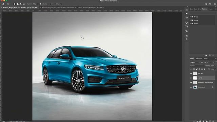The image size is (217, 122).
Task: Create new pattern group folder icon
Action: coord(206,55)
